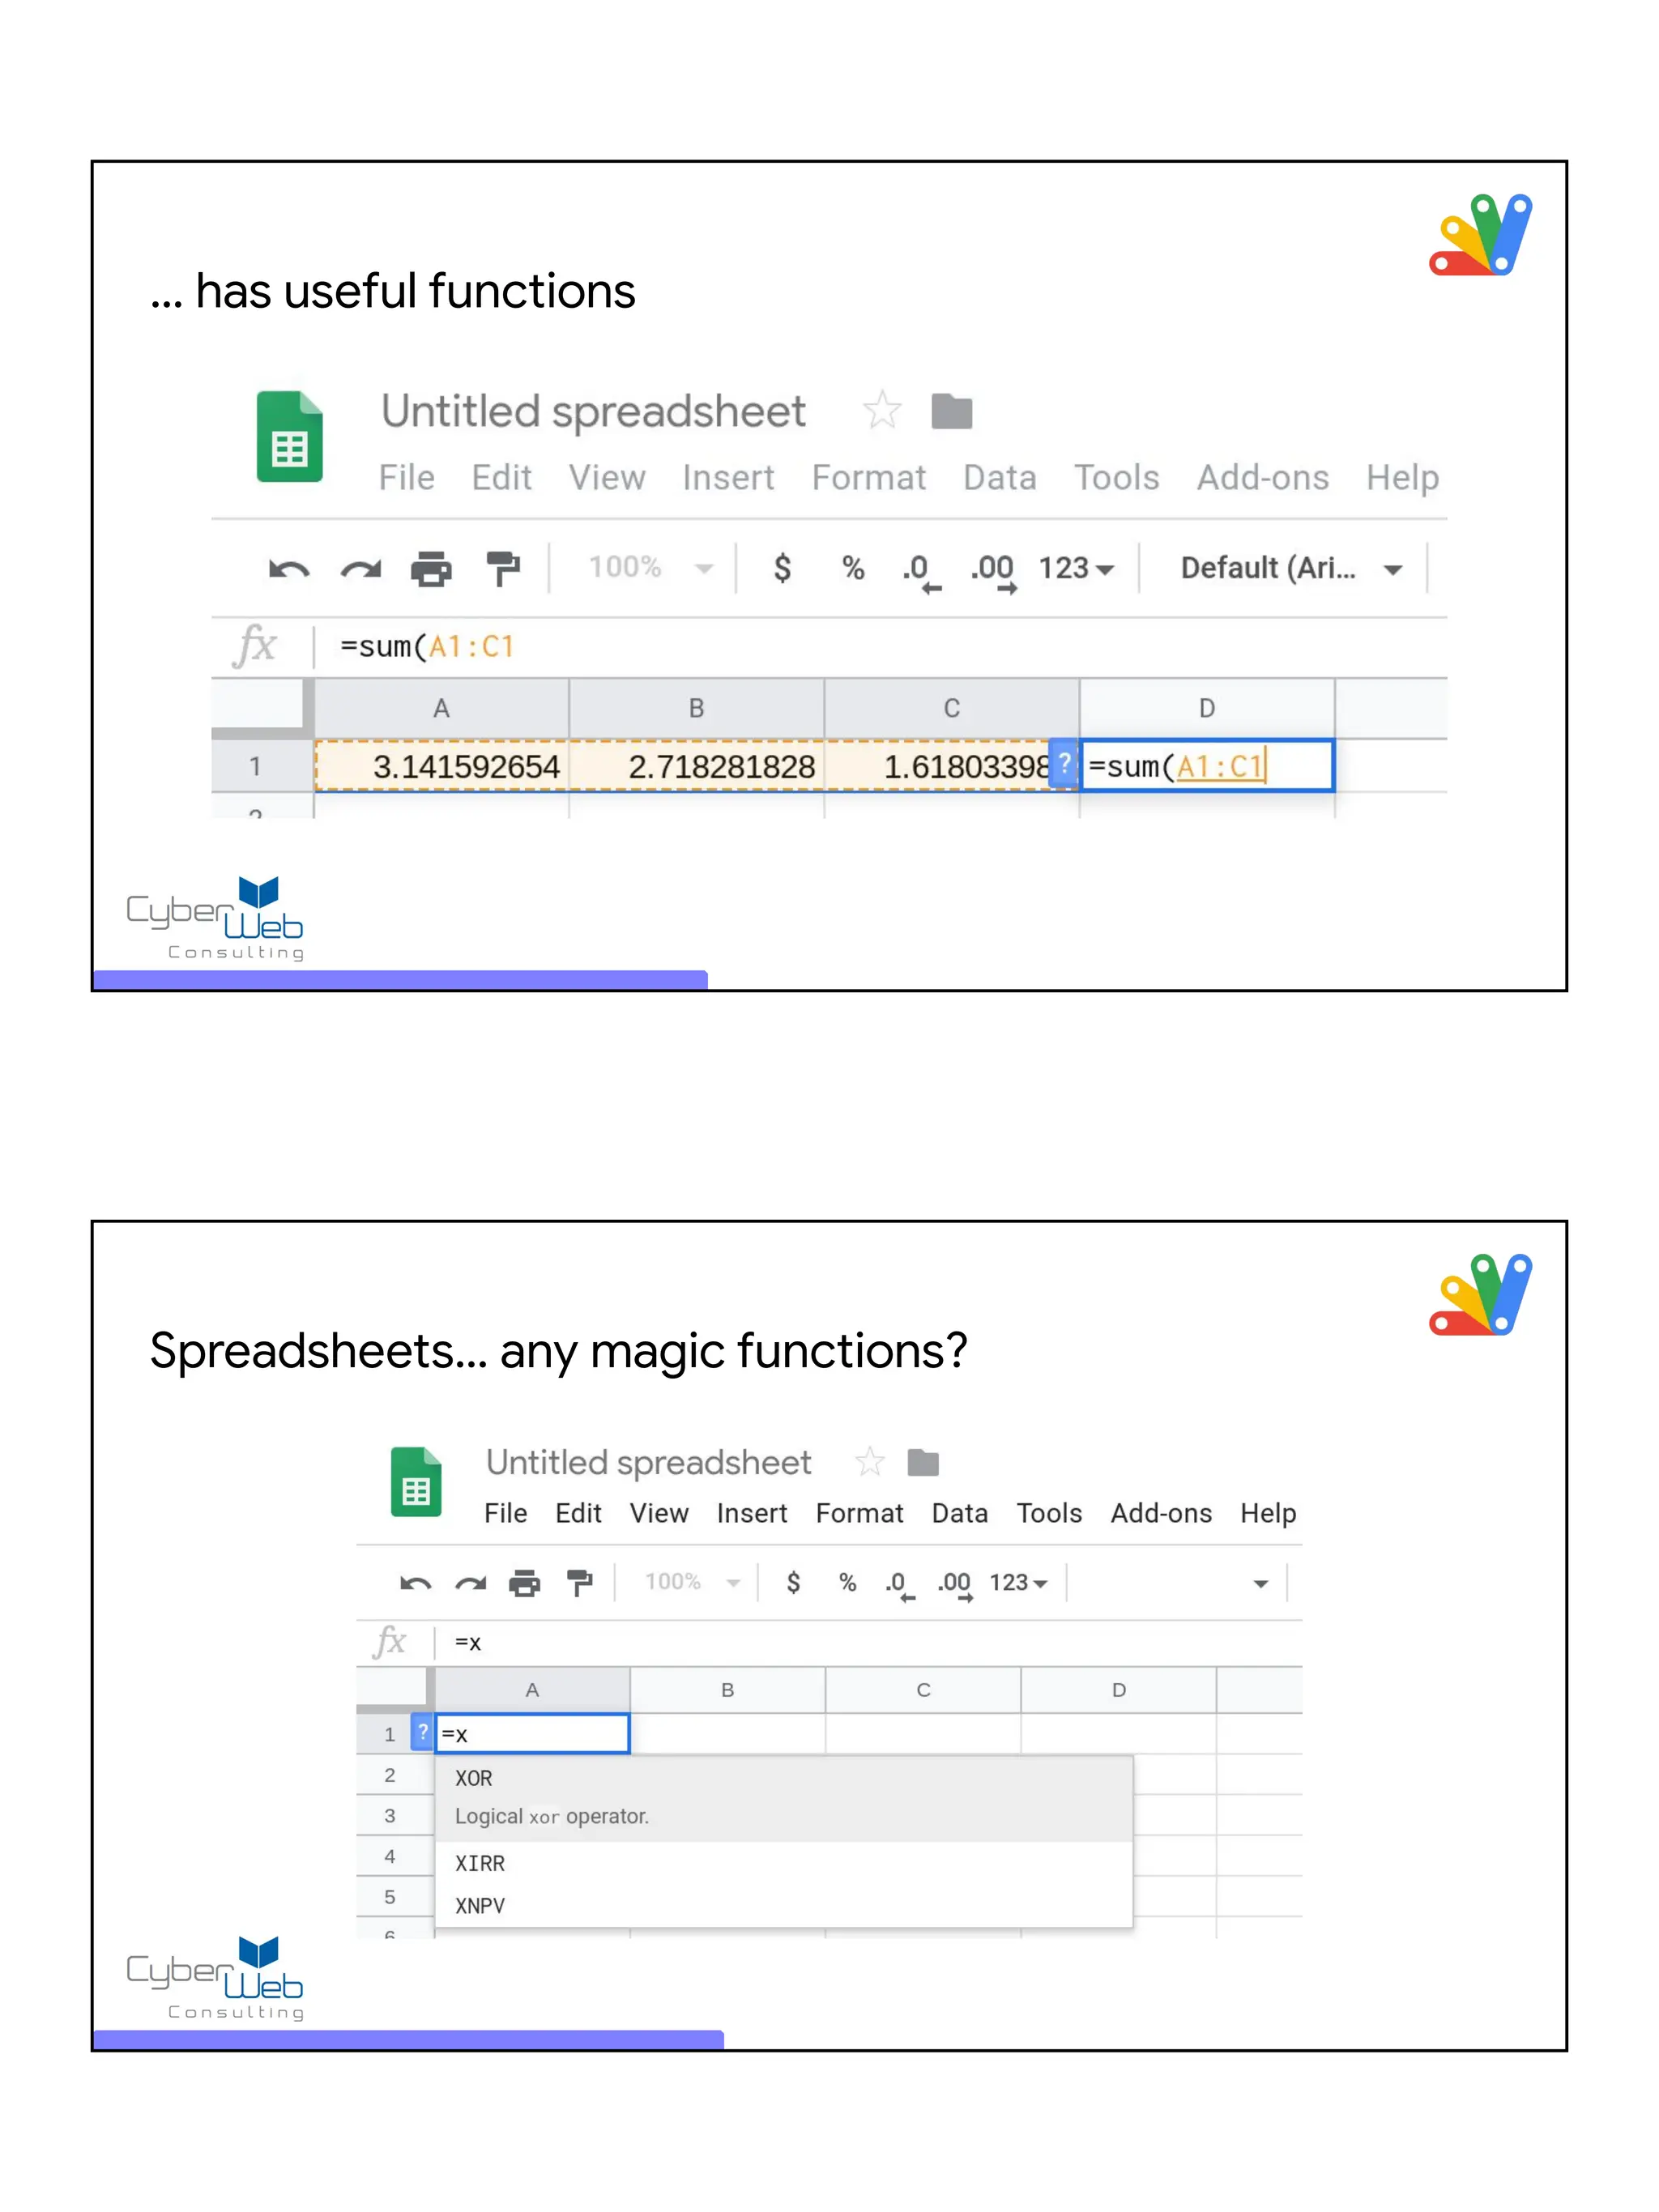Image resolution: width=1659 pixels, height=2212 pixels.
Task: Open the Add-ons menu in the top slide
Action: click(x=1262, y=477)
